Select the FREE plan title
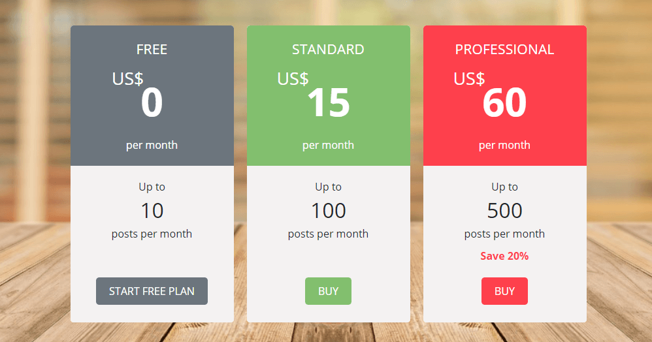The image size is (652, 342). 152,50
